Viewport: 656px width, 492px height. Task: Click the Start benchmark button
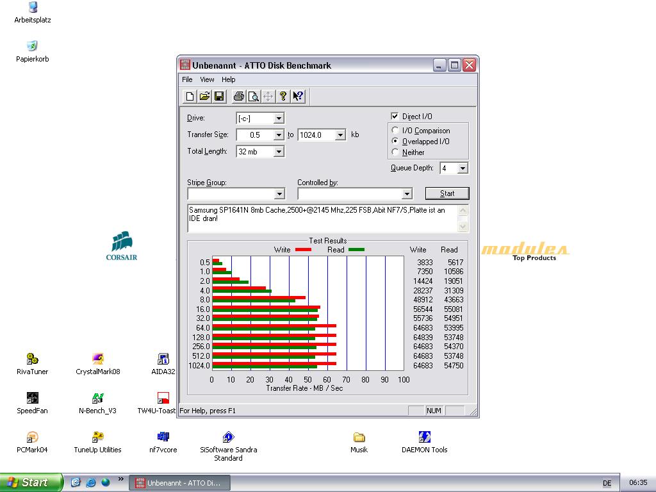pyautogui.click(x=447, y=193)
